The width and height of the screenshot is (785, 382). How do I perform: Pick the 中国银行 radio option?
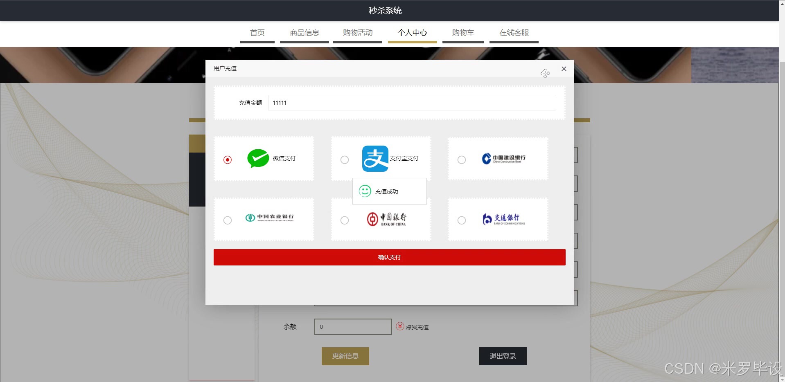point(345,220)
